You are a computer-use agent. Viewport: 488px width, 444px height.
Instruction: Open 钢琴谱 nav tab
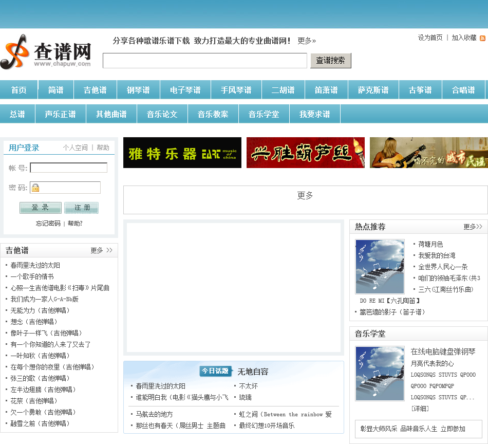click(x=139, y=89)
